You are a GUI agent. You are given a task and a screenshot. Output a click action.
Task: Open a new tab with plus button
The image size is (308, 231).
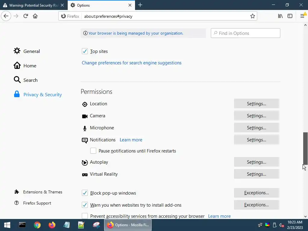point(140,5)
